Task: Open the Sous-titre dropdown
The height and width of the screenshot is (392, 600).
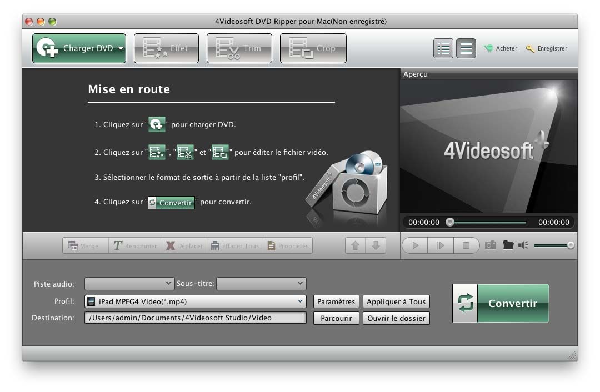Action: click(261, 283)
